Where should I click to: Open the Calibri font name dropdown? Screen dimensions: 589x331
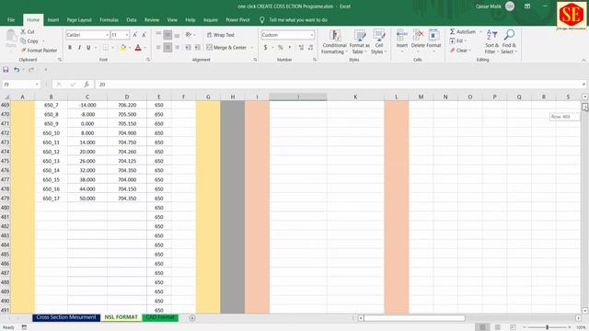[107, 35]
